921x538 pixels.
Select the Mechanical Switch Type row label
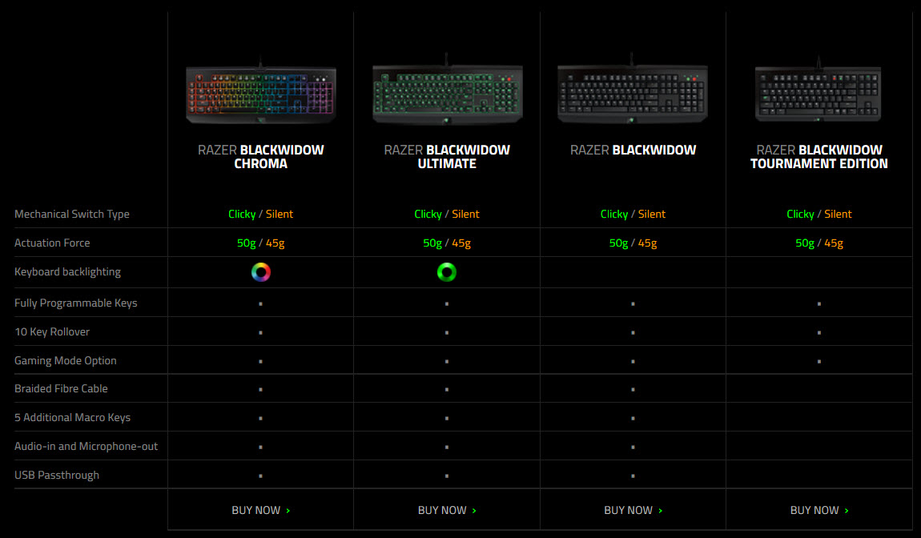coord(71,215)
